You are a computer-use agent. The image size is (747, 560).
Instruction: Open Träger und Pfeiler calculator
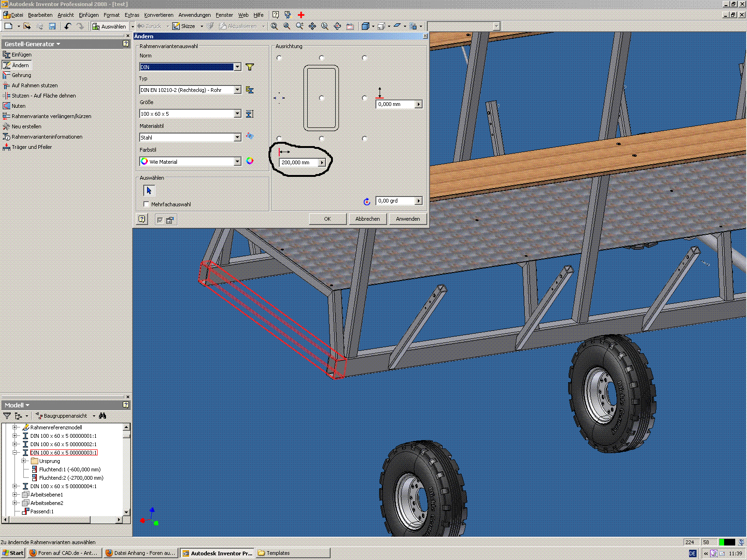point(31,147)
